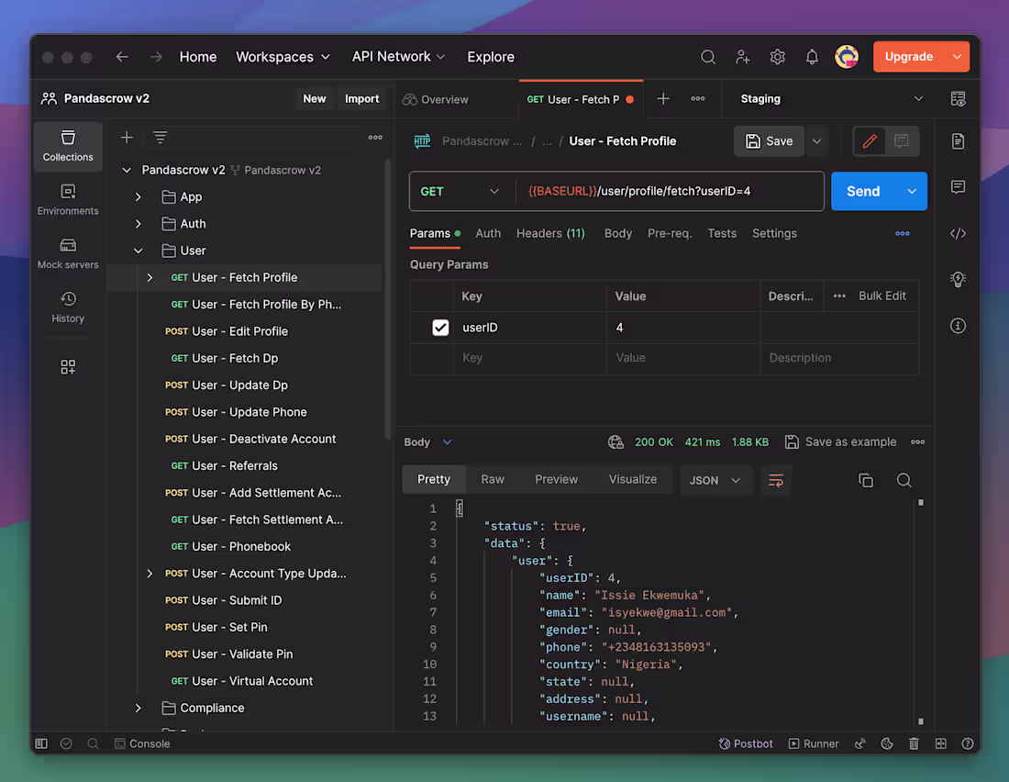Open the Staging environment selector
The width and height of the screenshot is (1009, 782).
tap(826, 98)
